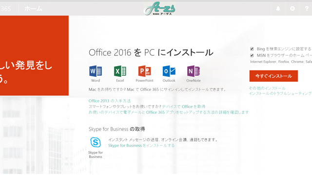Click the A-ZS company logo
Screen dimensions: 312x175
tap(159, 8)
